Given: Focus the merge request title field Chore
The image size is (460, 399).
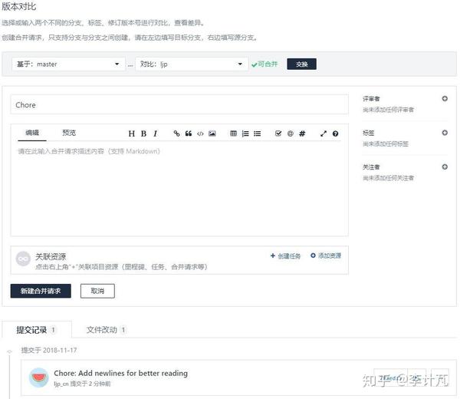Looking at the screenshot, I should (179, 105).
